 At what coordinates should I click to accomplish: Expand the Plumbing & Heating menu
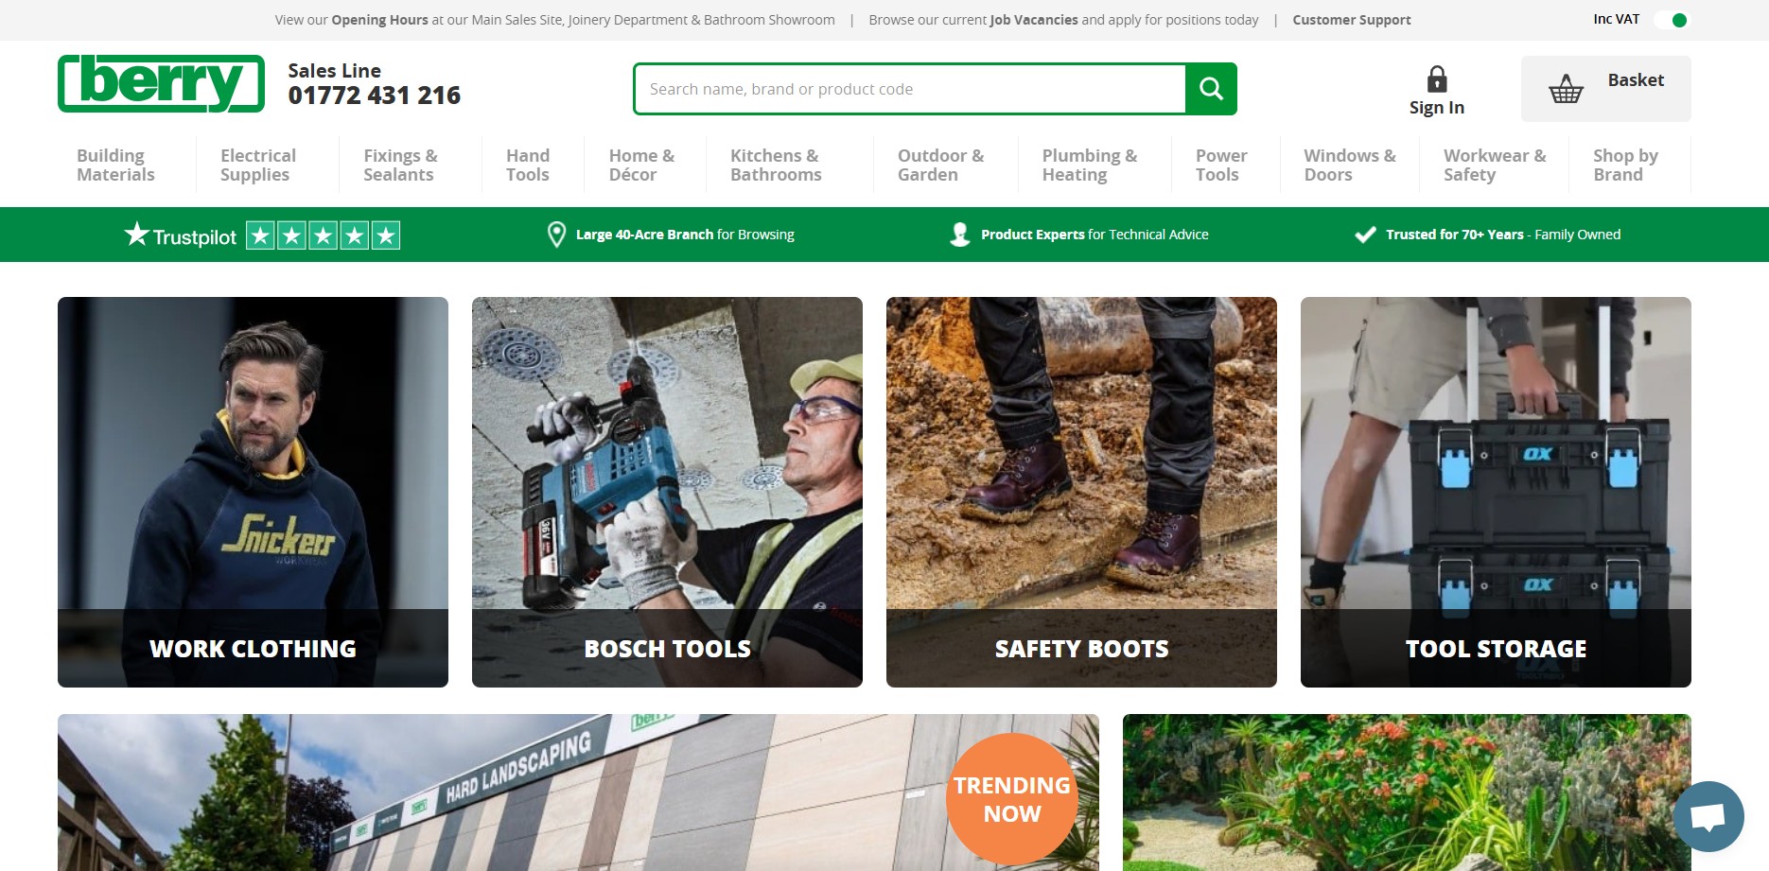[1089, 165]
